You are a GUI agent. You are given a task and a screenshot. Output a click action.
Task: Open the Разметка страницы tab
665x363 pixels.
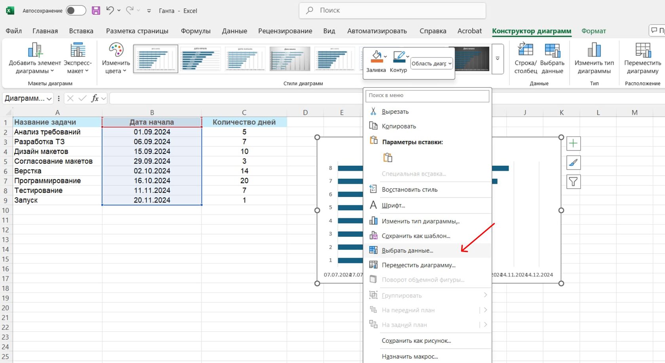pos(137,31)
